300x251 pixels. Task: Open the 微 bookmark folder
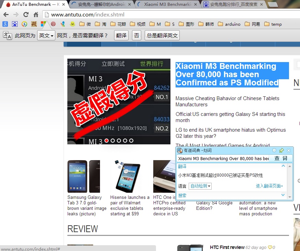pos(85,24)
